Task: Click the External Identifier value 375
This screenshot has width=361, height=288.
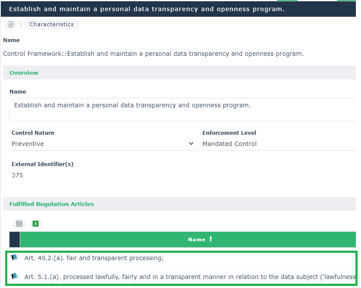Action: 18,175
